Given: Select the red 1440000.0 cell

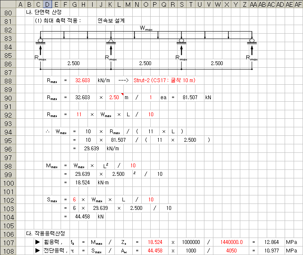Looking at the screenshot, I should pos(231,242).
